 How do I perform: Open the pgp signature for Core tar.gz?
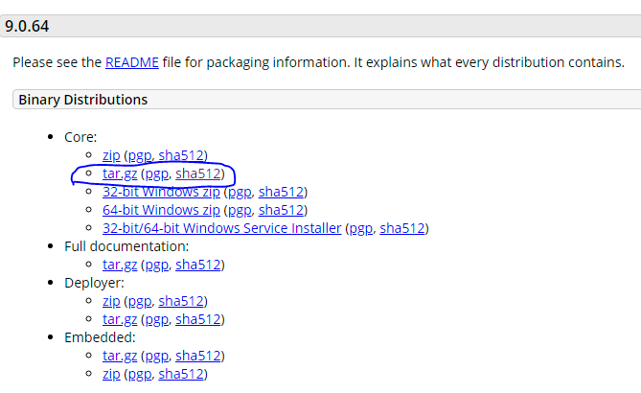157,173
